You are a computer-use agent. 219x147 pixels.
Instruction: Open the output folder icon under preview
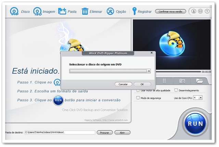199,81
